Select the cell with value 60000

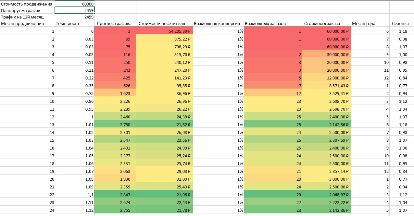pos(74,4)
